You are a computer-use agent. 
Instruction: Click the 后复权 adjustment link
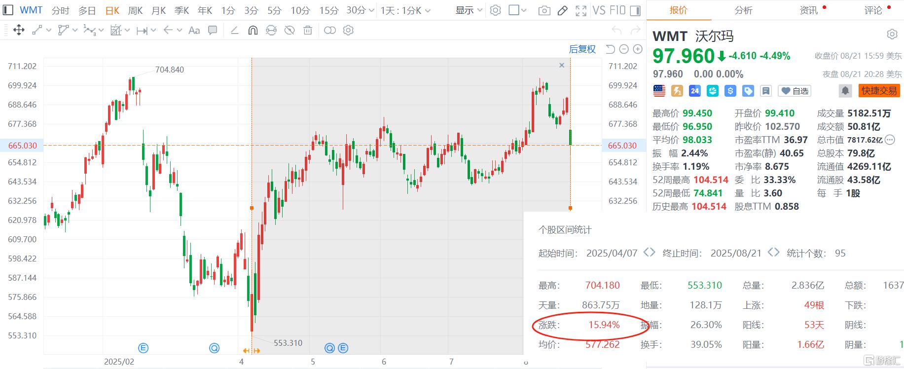coord(582,49)
